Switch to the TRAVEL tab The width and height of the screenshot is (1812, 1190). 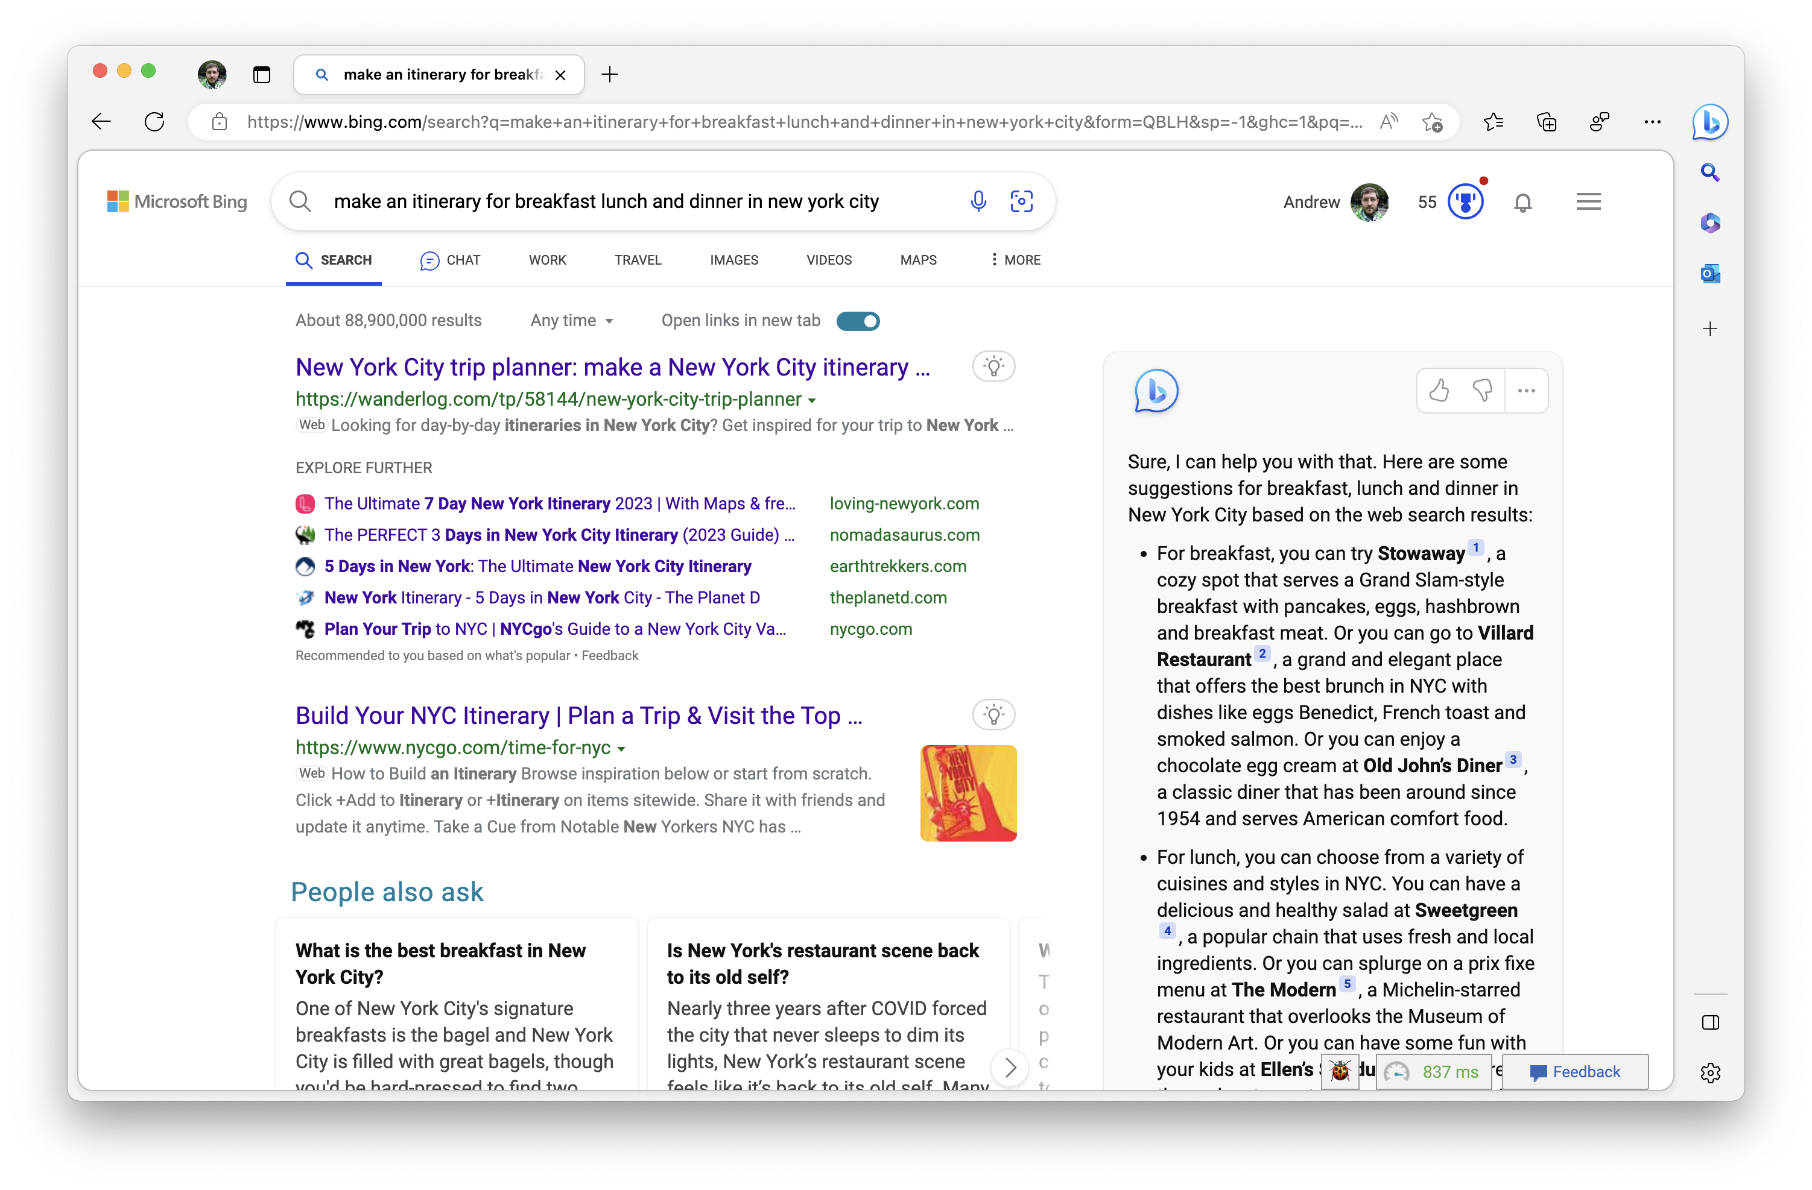coord(635,259)
